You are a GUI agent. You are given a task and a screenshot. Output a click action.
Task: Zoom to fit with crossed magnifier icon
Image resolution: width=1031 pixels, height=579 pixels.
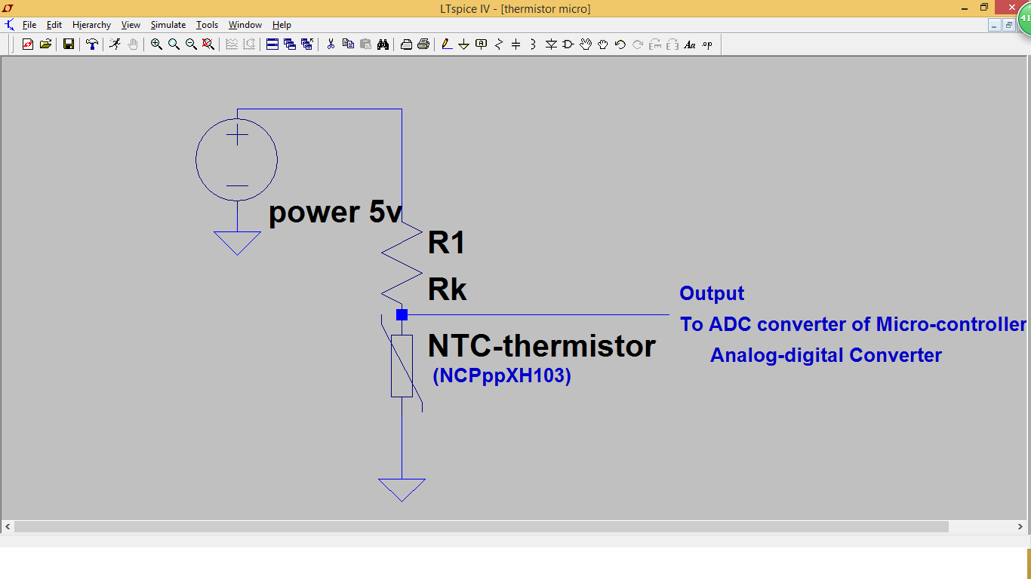tap(208, 44)
